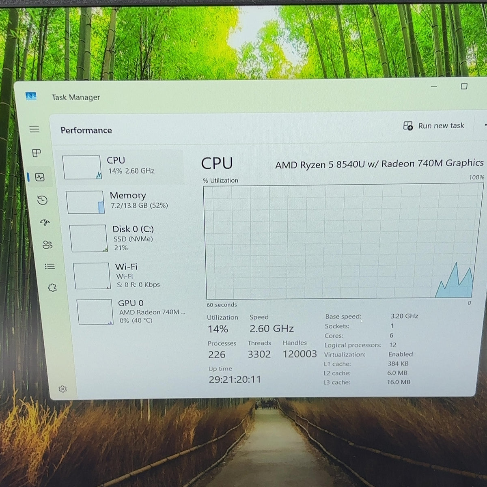
Task: Click the Task Manager app icon
Action: (31, 96)
